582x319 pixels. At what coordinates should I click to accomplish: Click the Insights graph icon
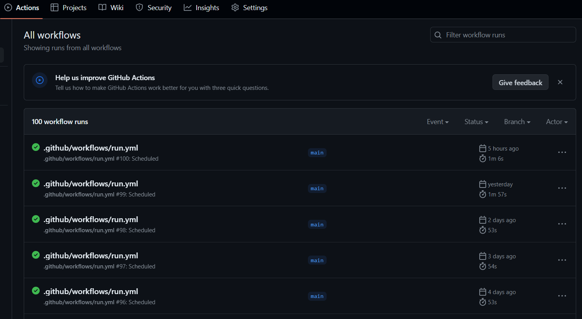187,7
